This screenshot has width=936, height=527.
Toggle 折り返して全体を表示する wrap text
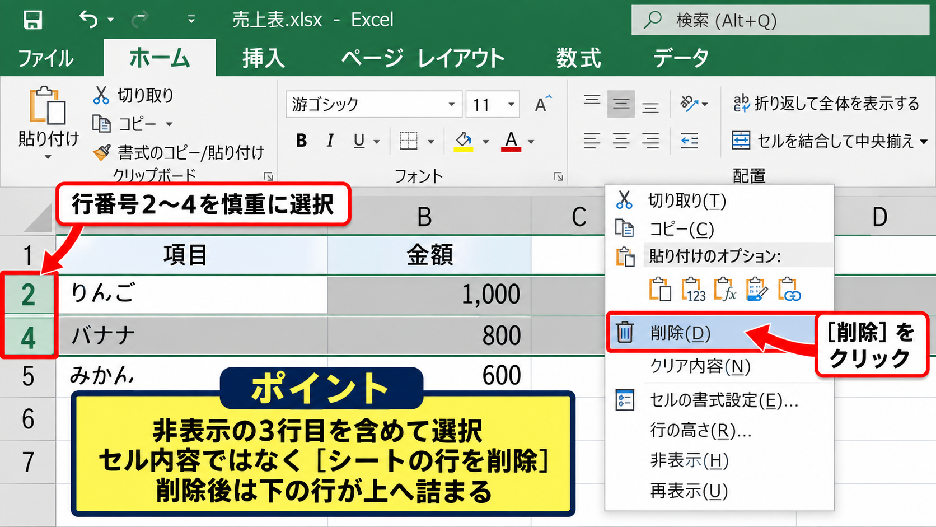(826, 104)
